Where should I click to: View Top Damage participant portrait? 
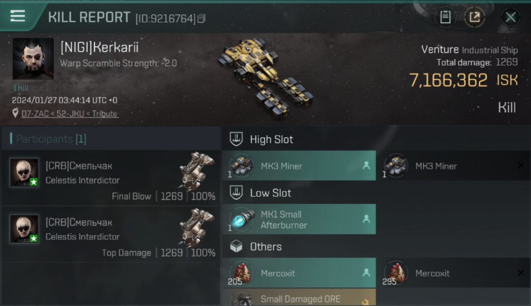[25, 228]
